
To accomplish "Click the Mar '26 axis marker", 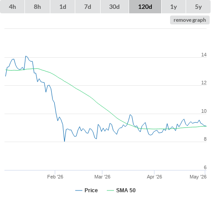I will [x=102, y=177].
